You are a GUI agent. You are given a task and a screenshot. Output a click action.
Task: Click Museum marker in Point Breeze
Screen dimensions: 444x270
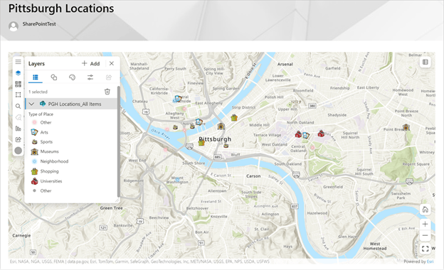coord(406,127)
